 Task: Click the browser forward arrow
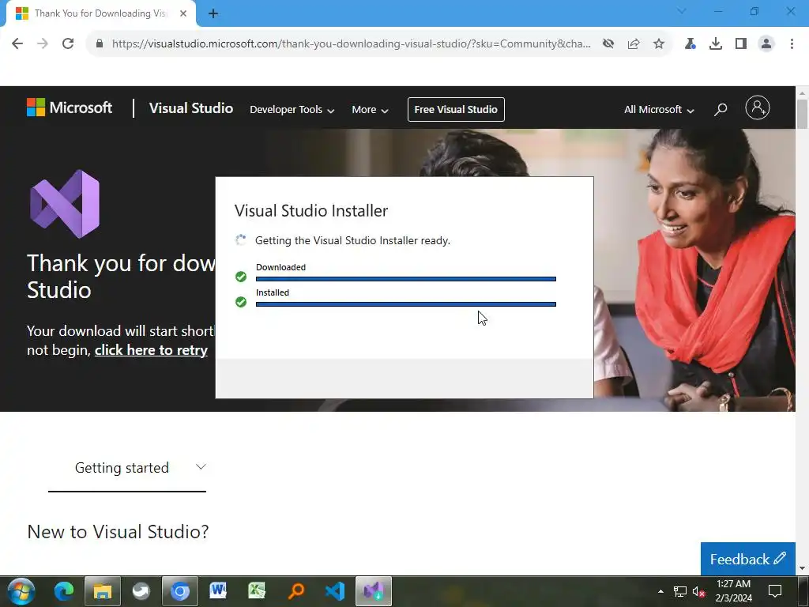coord(43,44)
